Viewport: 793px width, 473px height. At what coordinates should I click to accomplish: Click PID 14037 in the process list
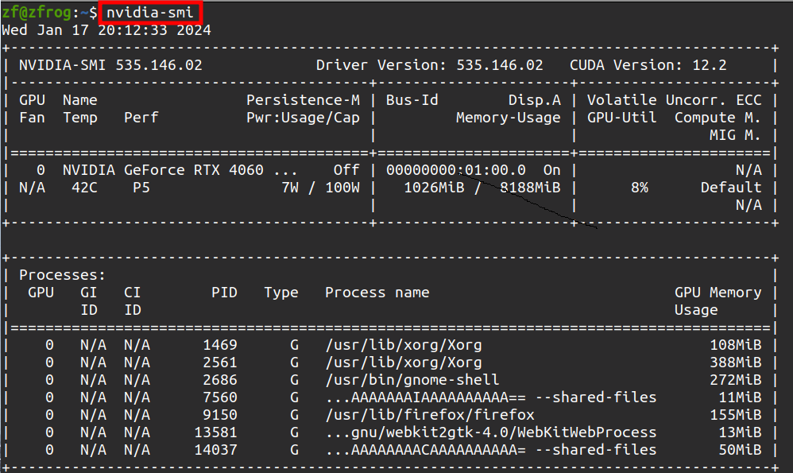(x=215, y=450)
